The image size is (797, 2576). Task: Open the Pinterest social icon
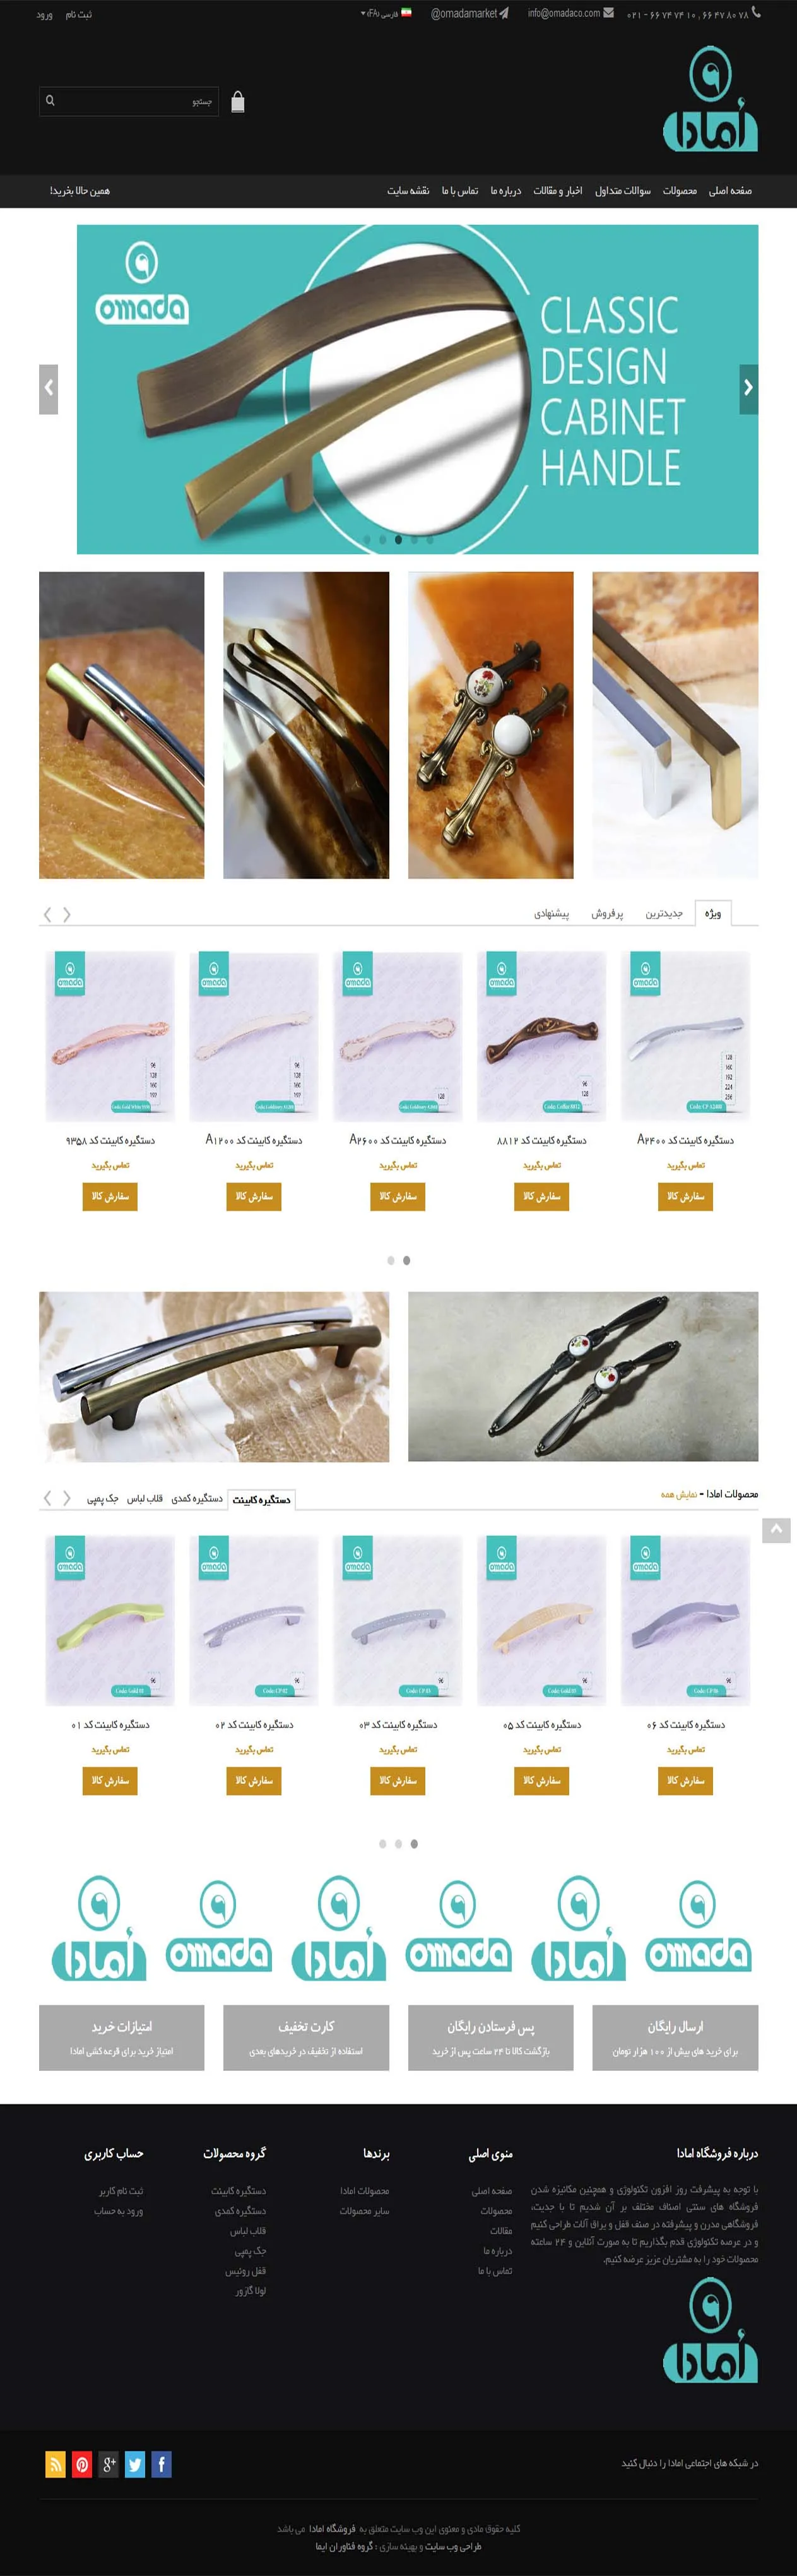pyautogui.click(x=82, y=2464)
